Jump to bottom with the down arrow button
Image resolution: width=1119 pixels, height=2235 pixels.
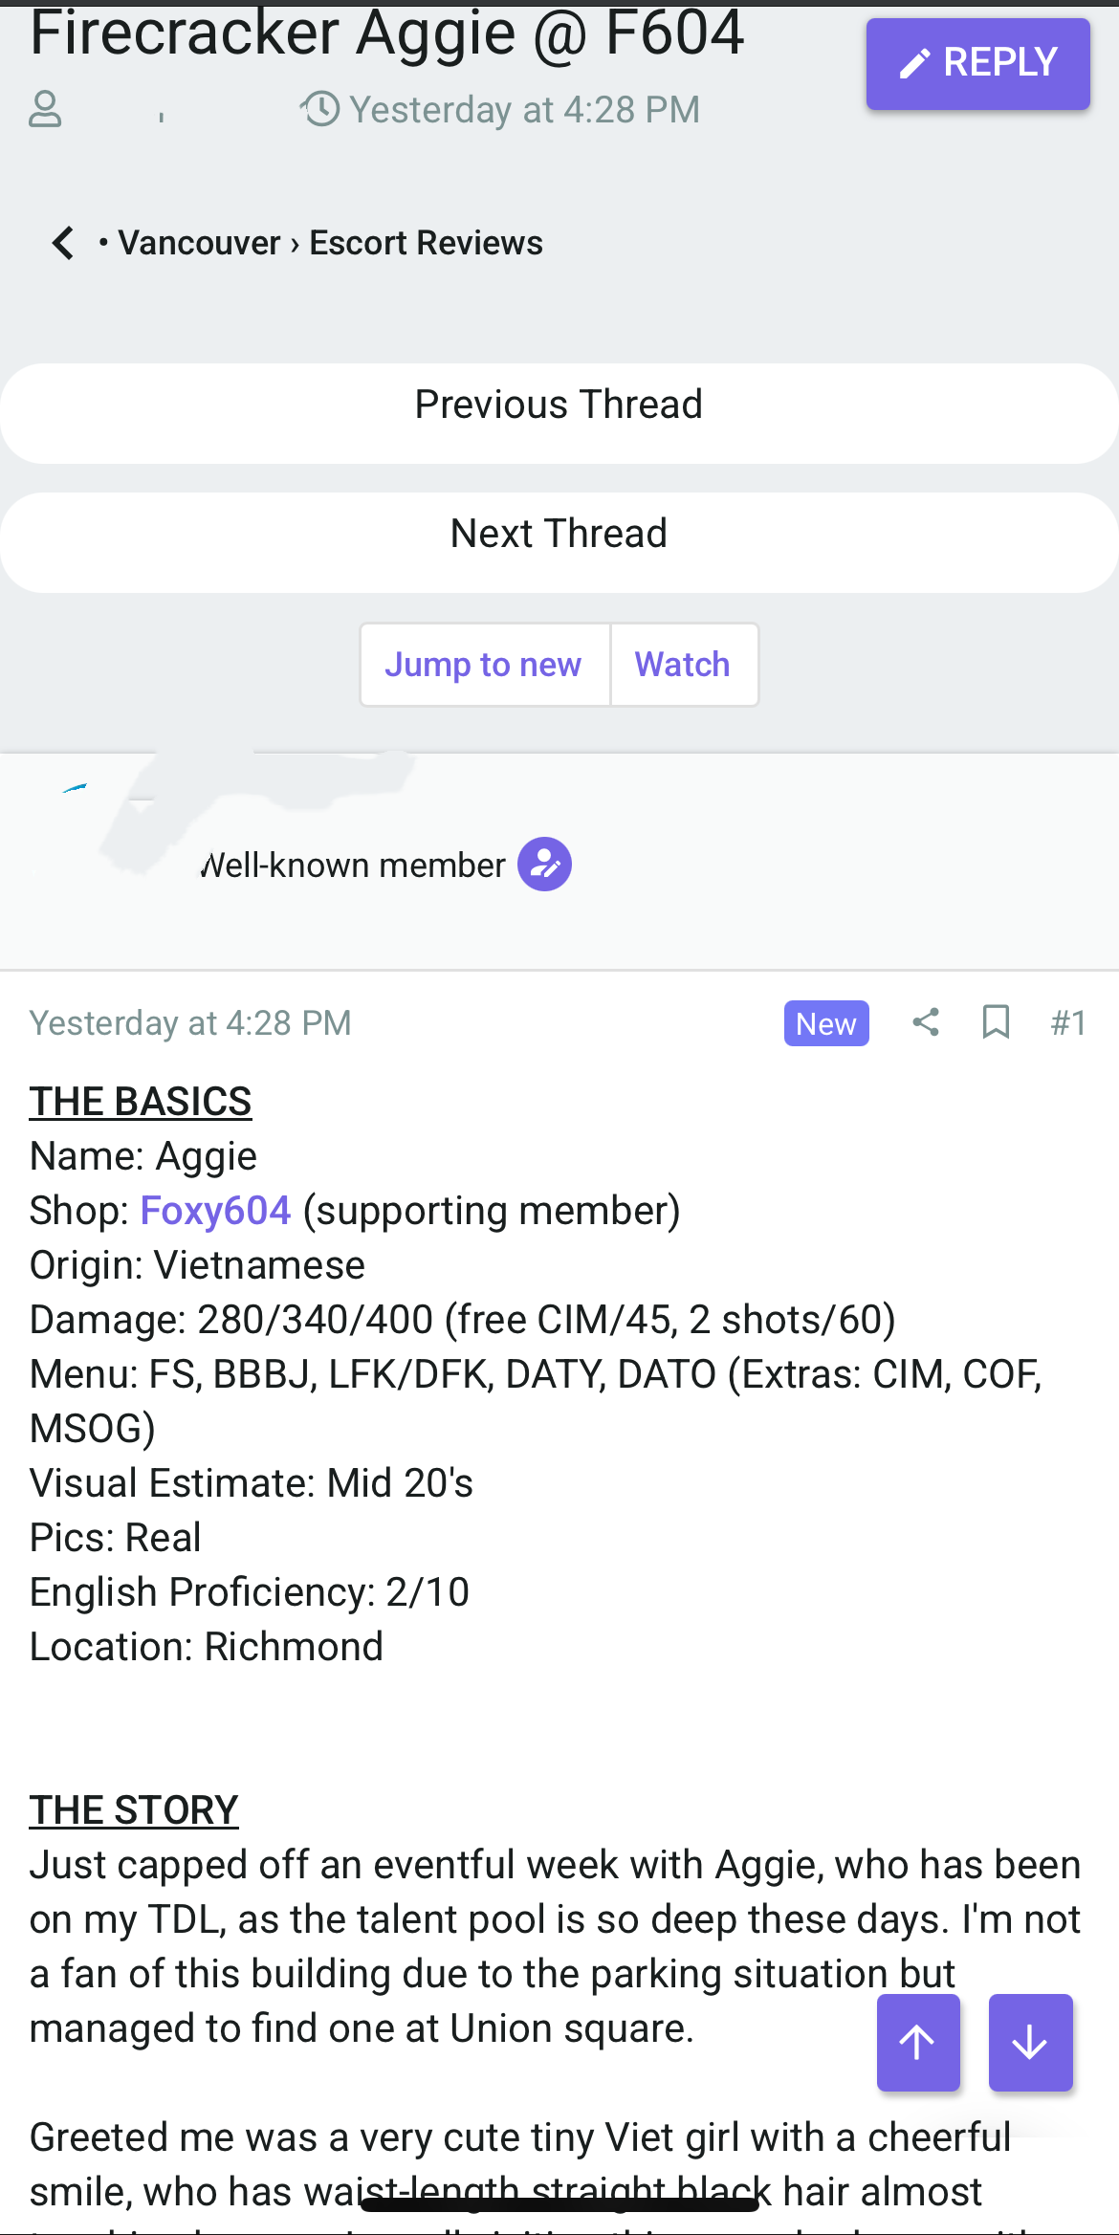[1031, 2043]
